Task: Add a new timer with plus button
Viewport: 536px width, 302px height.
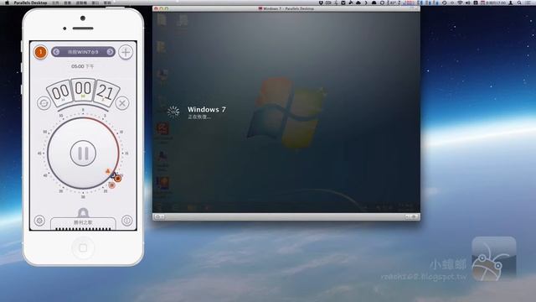Action: click(x=126, y=52)
